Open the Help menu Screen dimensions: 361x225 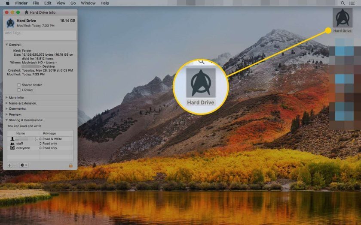[105, 3]
